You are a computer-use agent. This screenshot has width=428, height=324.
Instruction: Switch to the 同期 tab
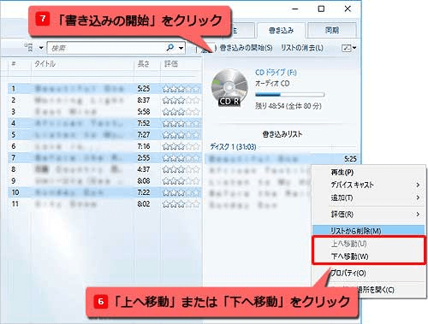tap(332, 30)
